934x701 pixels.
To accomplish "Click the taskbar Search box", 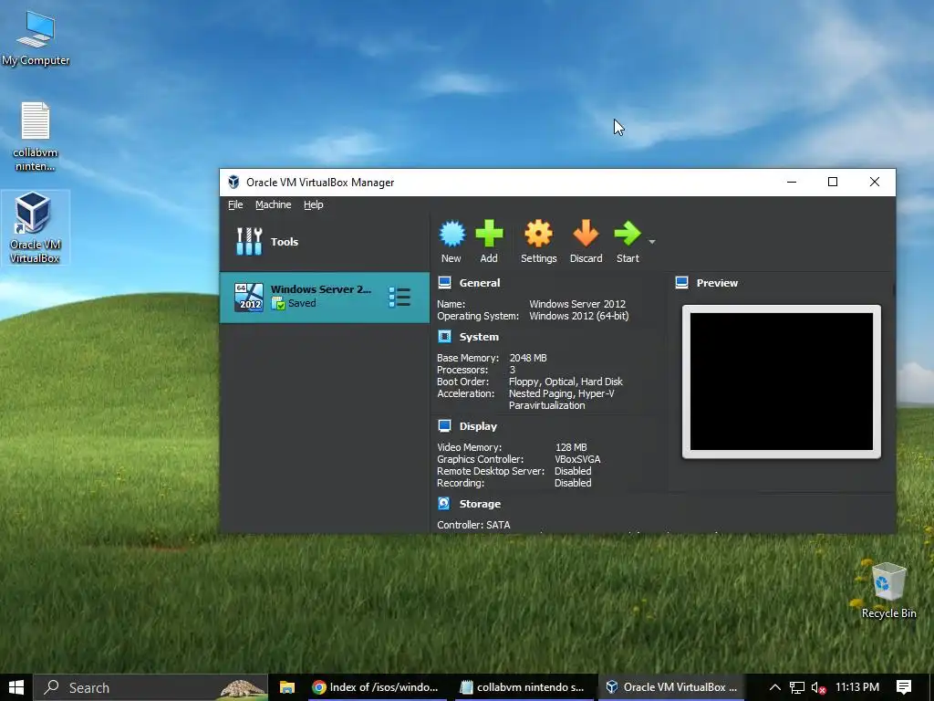I will [x=150, y=687].
